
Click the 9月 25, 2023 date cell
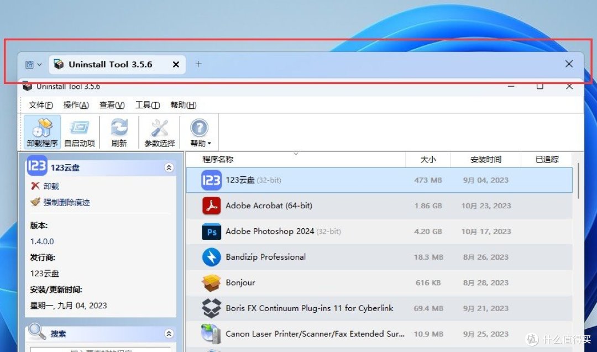tap(486, 334)
